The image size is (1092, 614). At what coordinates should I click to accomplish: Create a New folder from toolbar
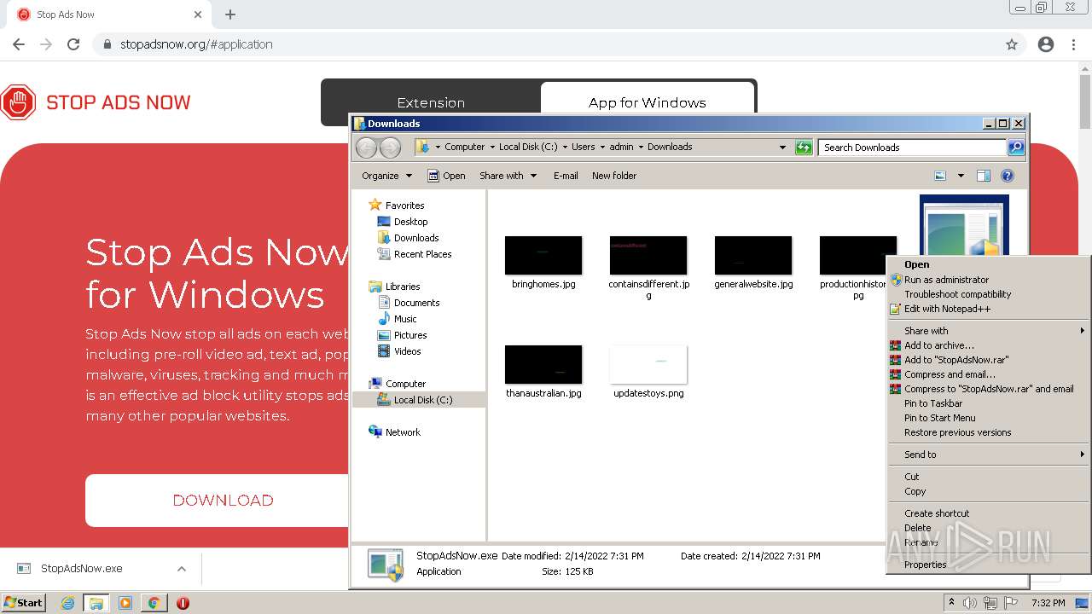pos(614,176)
